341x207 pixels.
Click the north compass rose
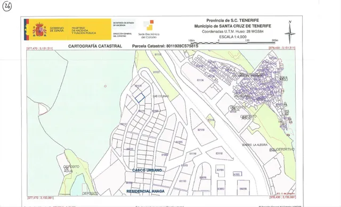(x=290, y=32)
